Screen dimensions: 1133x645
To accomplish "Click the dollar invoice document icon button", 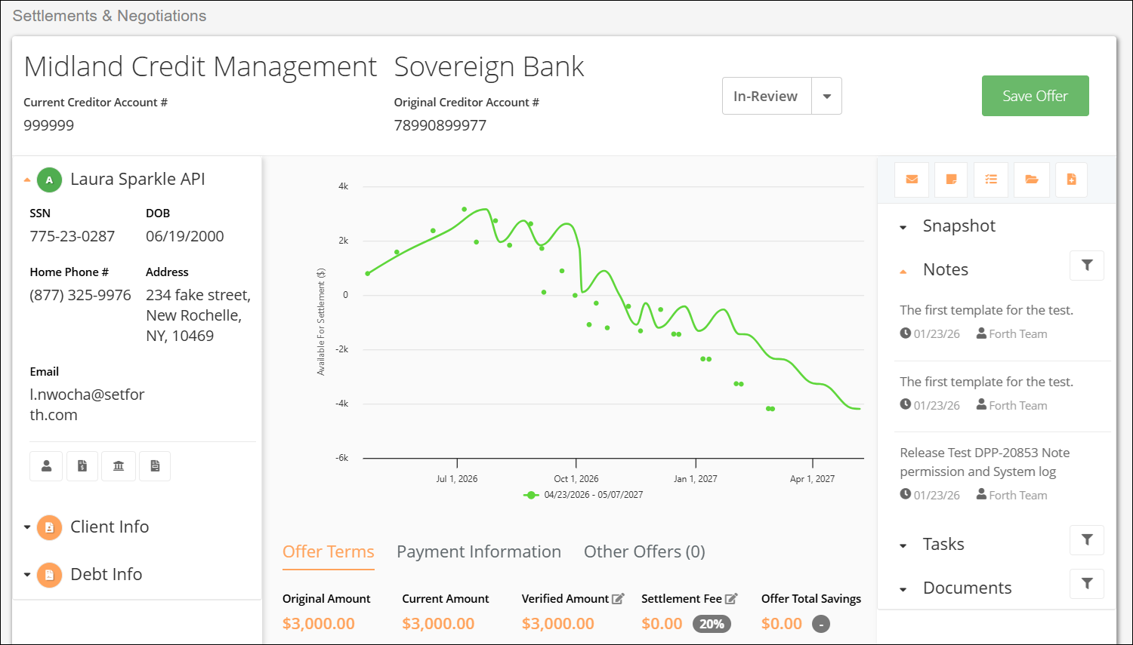I will tap(82, 466).
